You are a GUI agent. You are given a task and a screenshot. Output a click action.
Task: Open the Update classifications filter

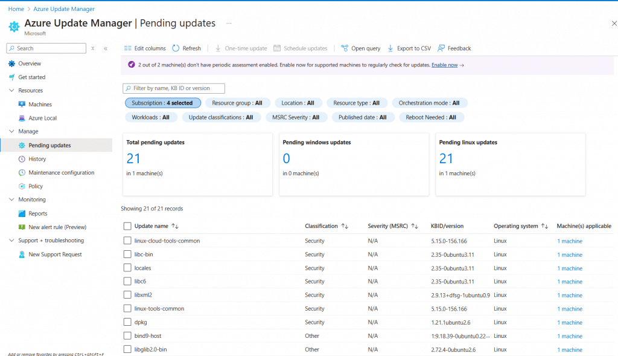tap(221, 117)
